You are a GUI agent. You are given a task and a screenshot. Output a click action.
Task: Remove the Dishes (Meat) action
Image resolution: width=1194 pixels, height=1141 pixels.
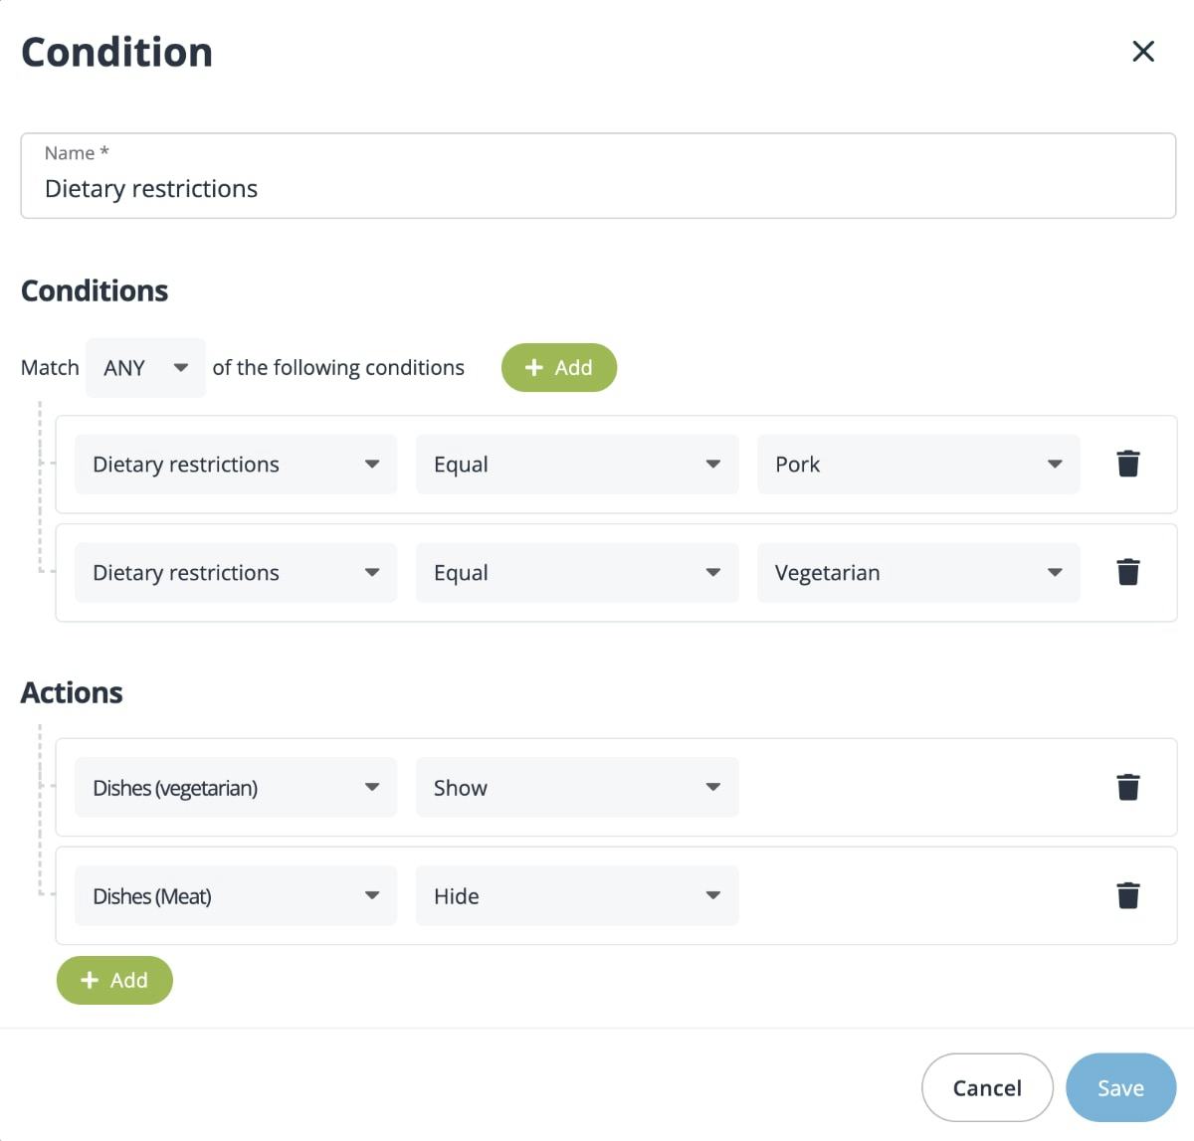[x=1127, y=895]
